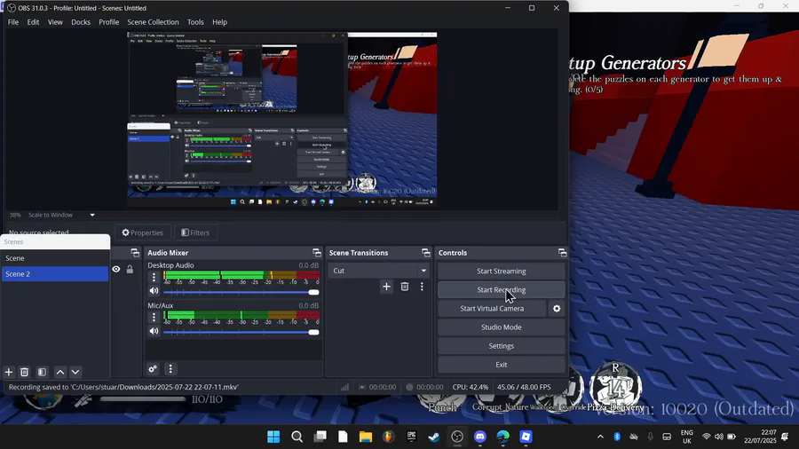Open virtual camera settings gear icon
The height and width of the screenshot is (449, 799).
point(557,309)
